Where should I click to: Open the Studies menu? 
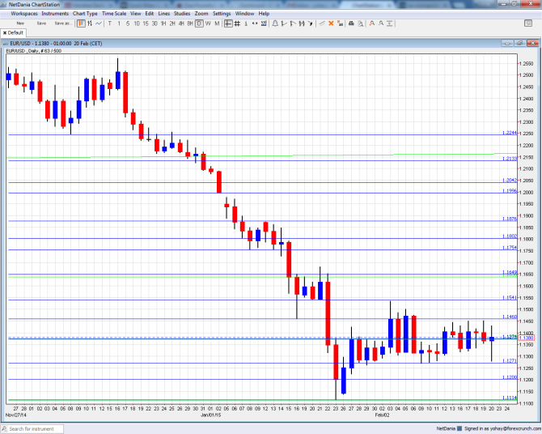[182, 14]
